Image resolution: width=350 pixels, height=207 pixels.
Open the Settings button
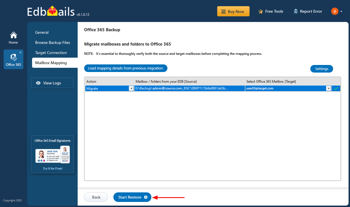[322, 69]
